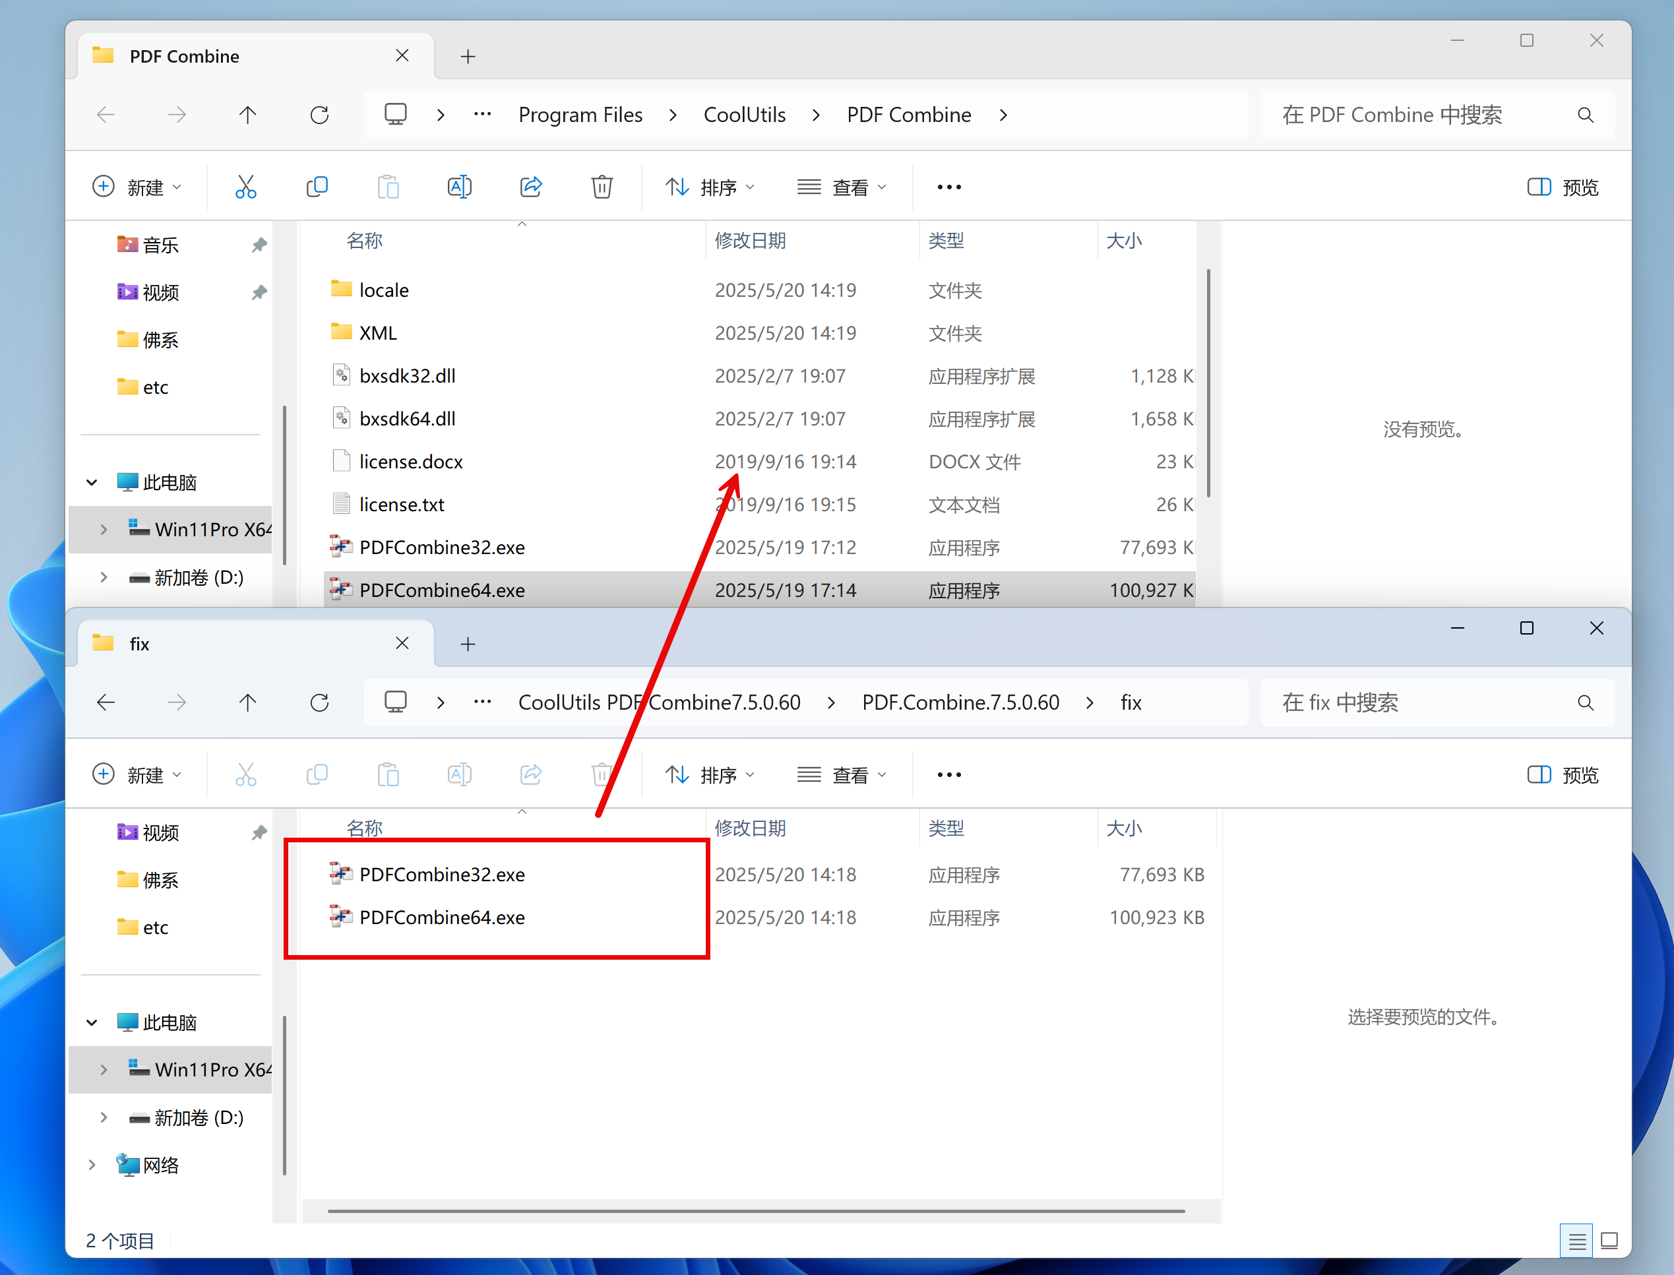Open the New button menu in fix window
This screenshot has height=1275, width=1674.
(x=137, y=775)
